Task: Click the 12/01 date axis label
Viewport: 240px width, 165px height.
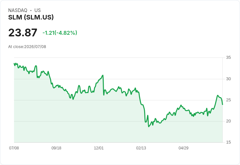Action: (99, 148)
